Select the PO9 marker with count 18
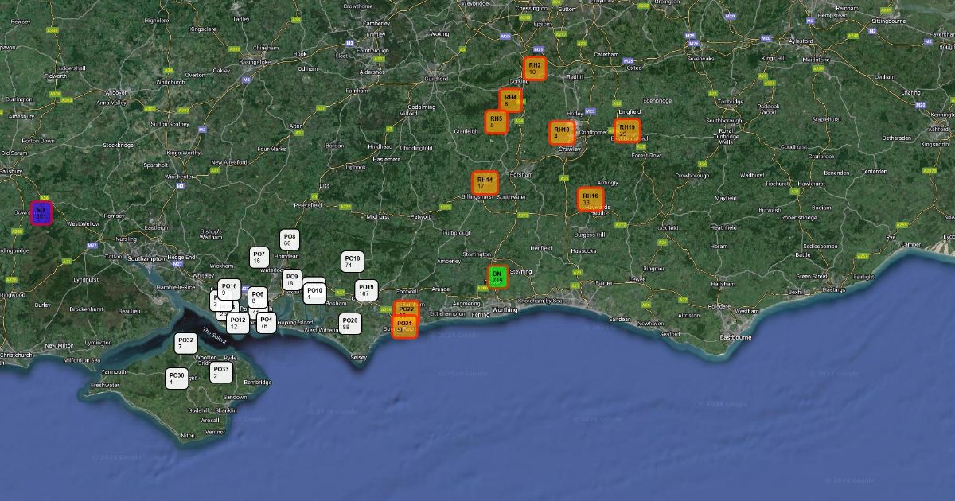Viewport: 955px width, 501px height. [292, 280]
